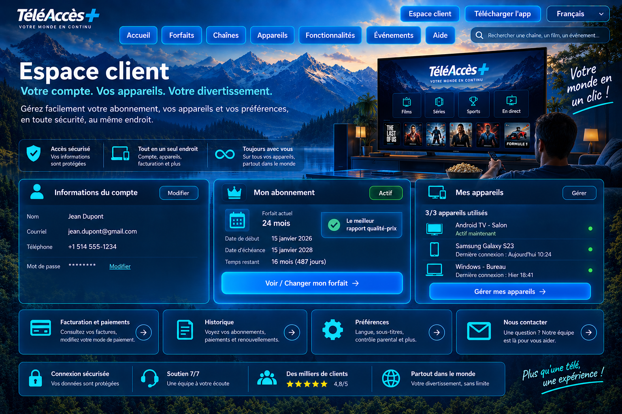The height and width of the screenshot is (414, 622).
Task: Click the green status dot for Samsung Galaxy S23
Action: tap(590, 249)
